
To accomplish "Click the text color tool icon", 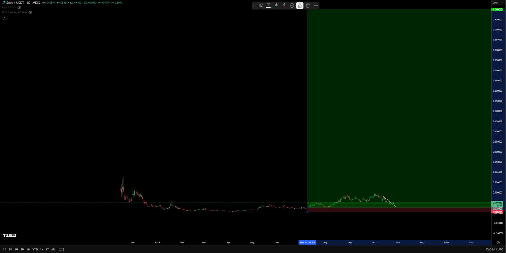I will (x=268, y=5).
